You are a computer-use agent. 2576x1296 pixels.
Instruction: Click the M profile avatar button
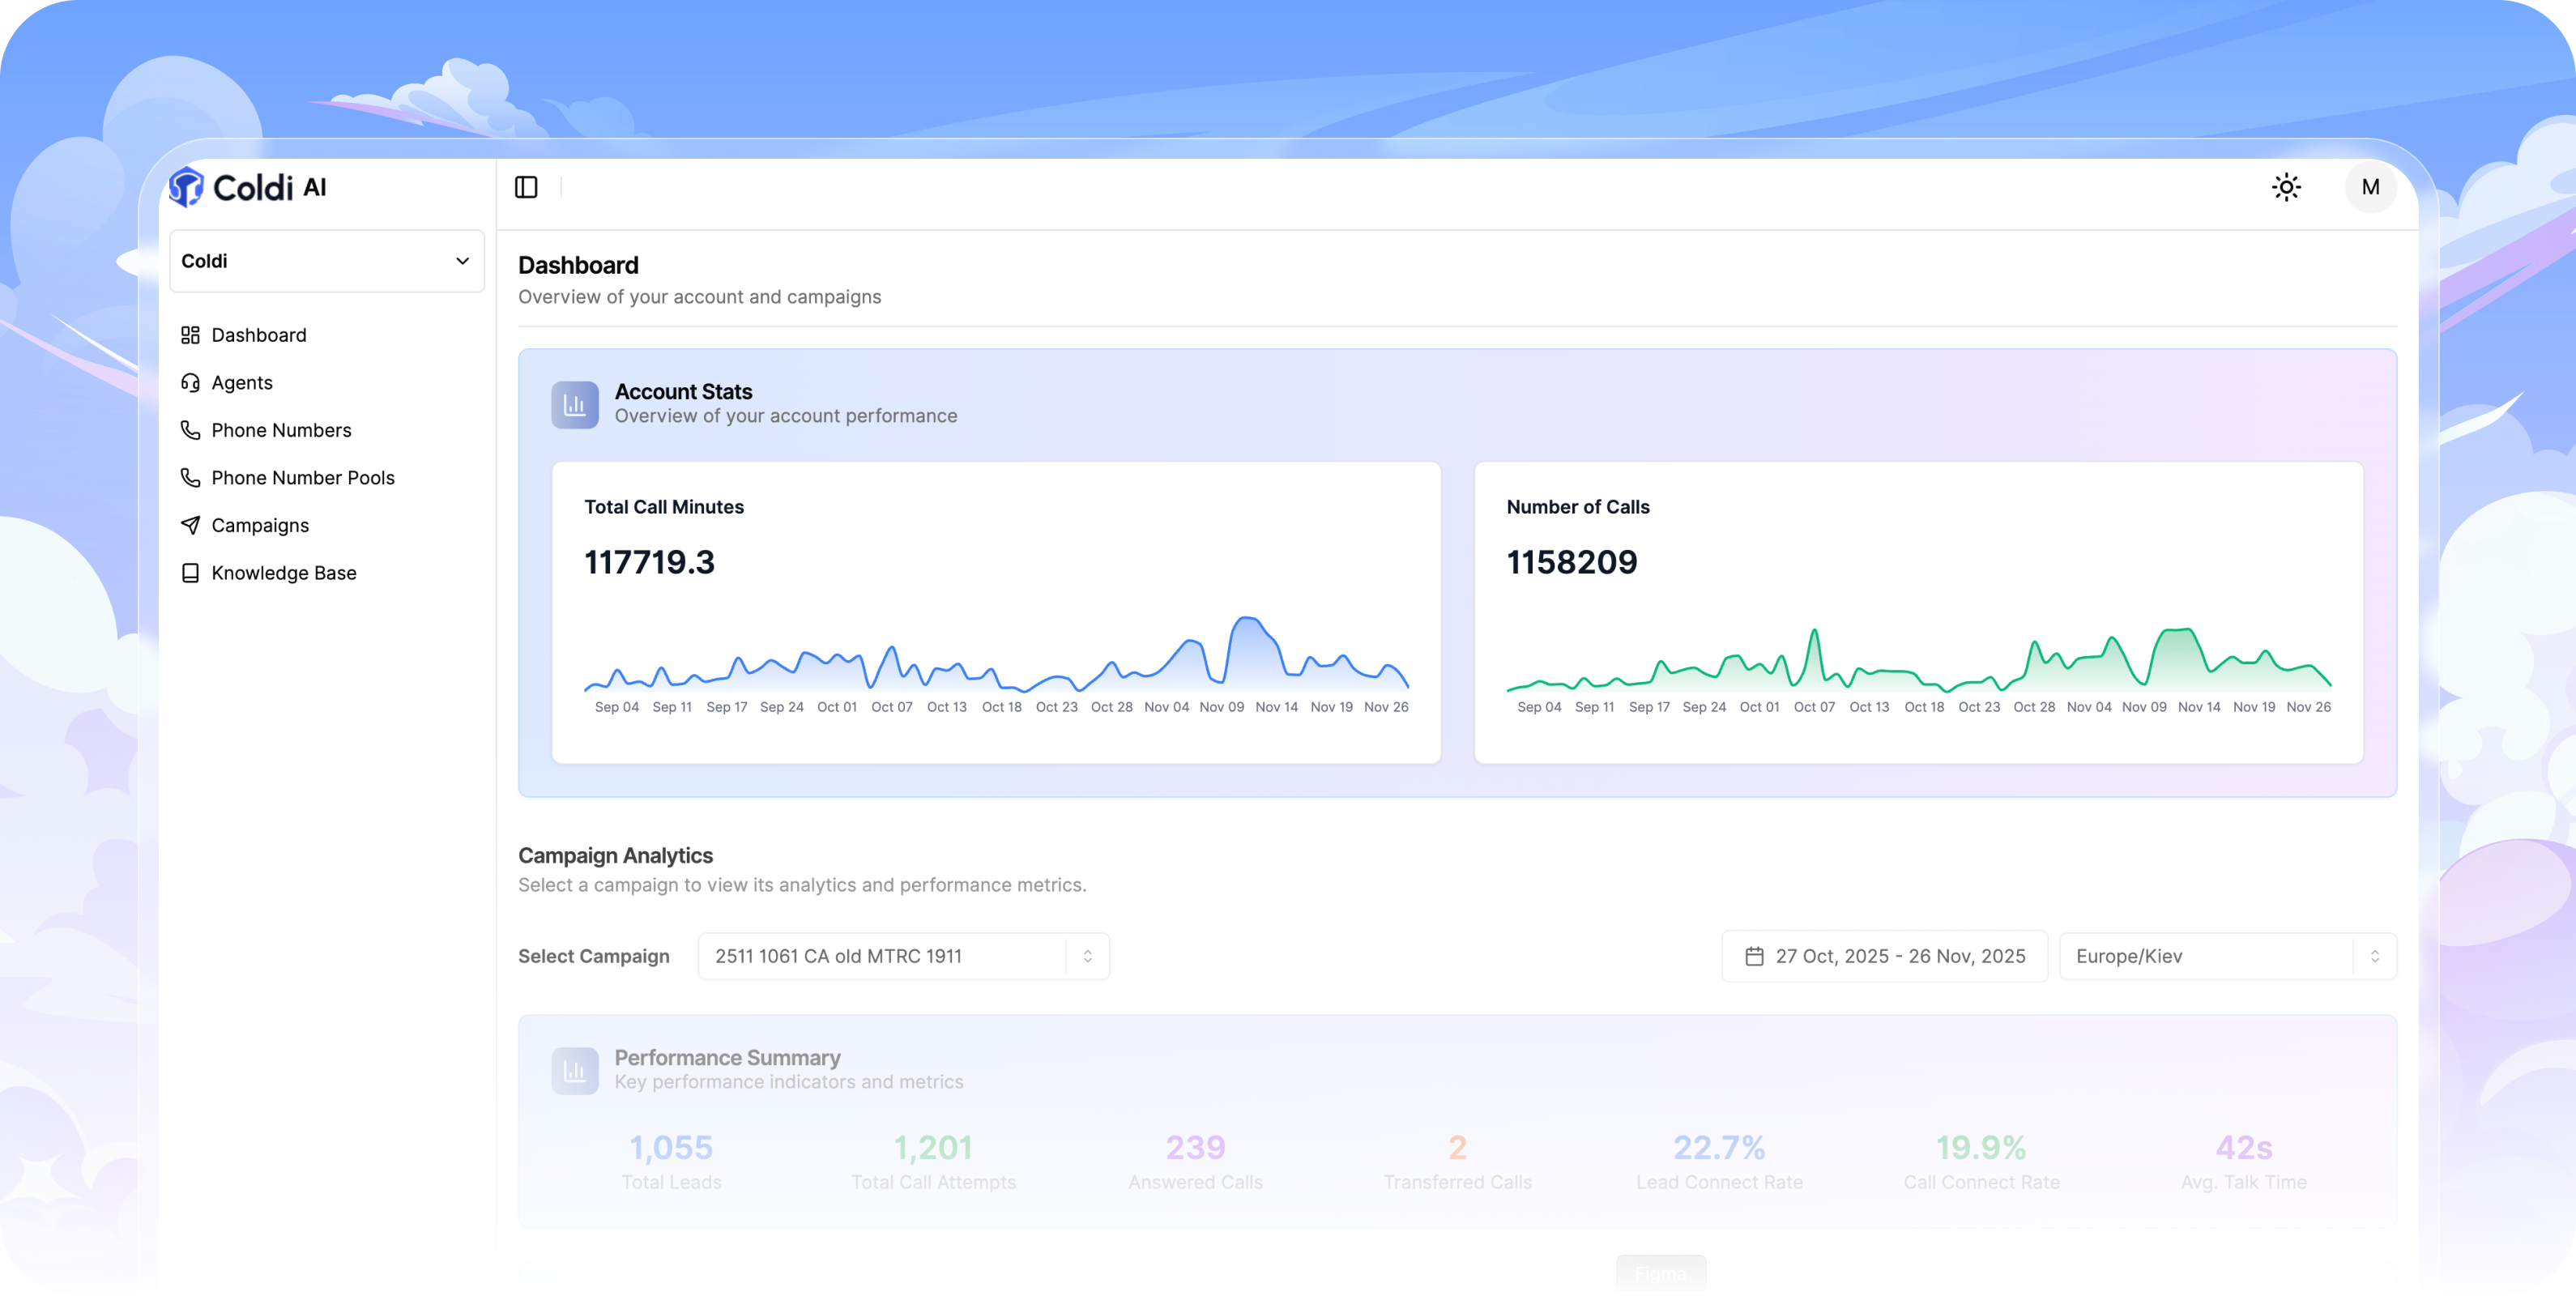(2371, 187)
